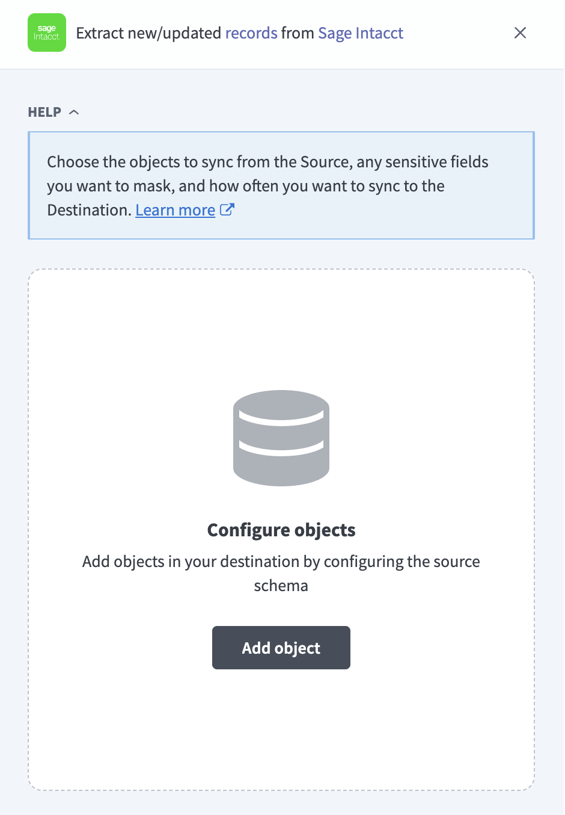Open the 'Sage Intacct' link in the header
Image resolution: width=565 pixels, height=815 pixels.
[361, 33]
